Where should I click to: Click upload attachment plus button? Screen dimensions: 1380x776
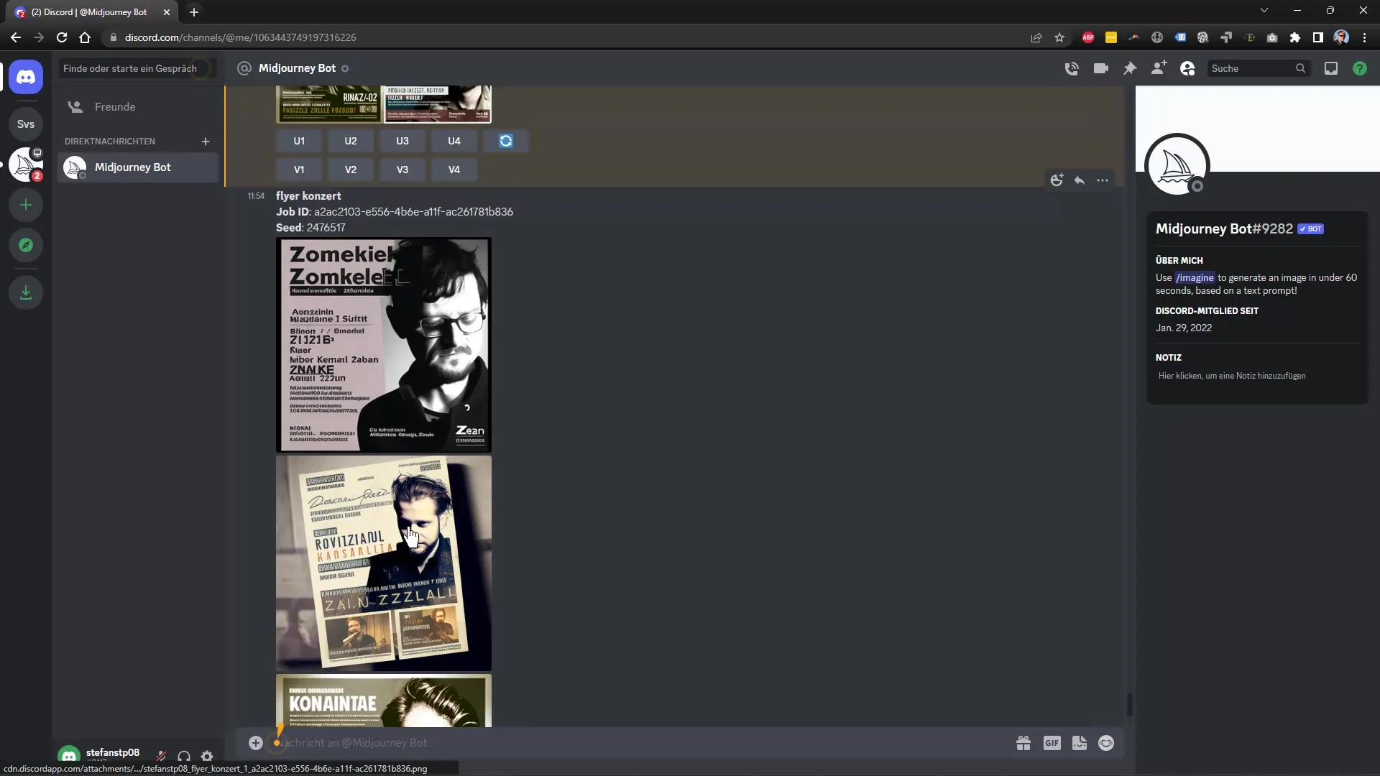256,743
